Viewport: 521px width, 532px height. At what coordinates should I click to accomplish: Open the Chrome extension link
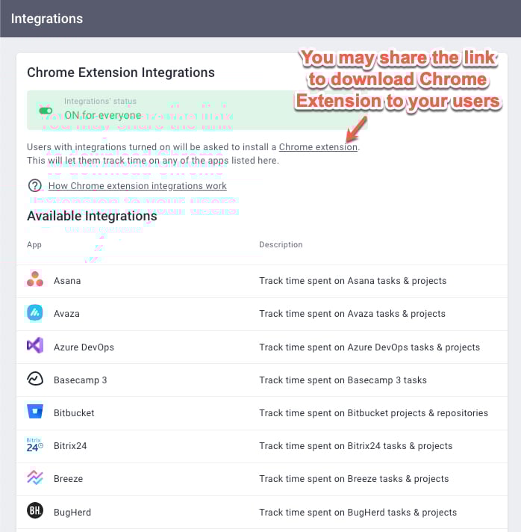coord(318,147)
